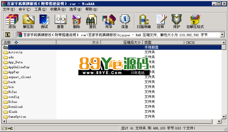Open the View (查看) toolbar icon

pyautogui.click(x=60, y=21)
